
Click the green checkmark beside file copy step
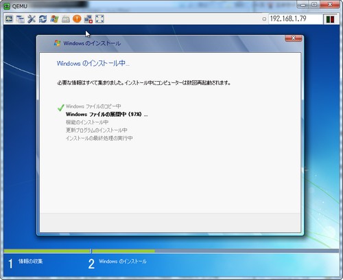click(60, 107)
